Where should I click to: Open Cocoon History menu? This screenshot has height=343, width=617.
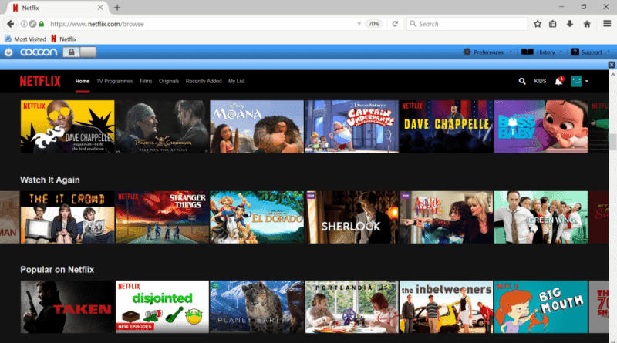(x=541, y=52)
